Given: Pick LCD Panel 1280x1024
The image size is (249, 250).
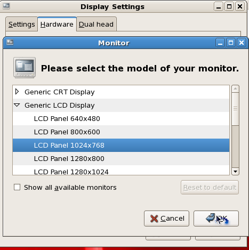Looking at the screenshot, I should (x=121, y=170).
